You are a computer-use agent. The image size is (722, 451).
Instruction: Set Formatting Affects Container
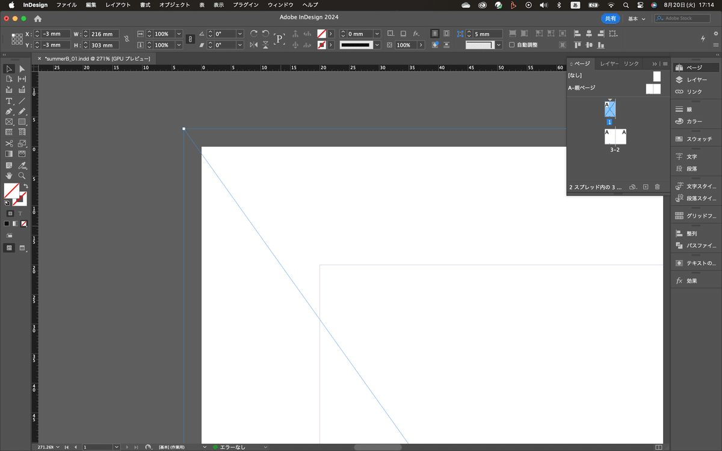(10, 213)
